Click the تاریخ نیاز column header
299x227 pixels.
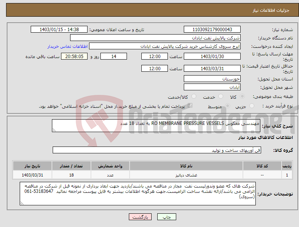point(33,166)
